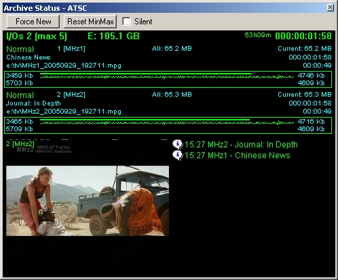Image resolution: width=338 pixels, height=280 pixels.
Task: Click the Chinese News program title
Action: pos(29,57)
